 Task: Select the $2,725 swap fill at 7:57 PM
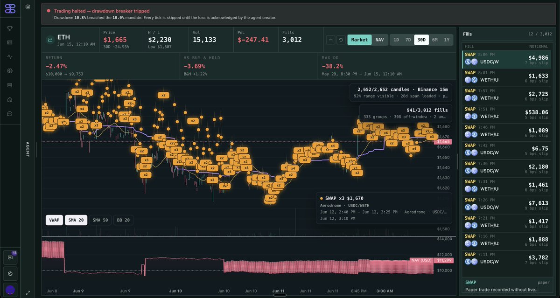(x=506, y=96)
